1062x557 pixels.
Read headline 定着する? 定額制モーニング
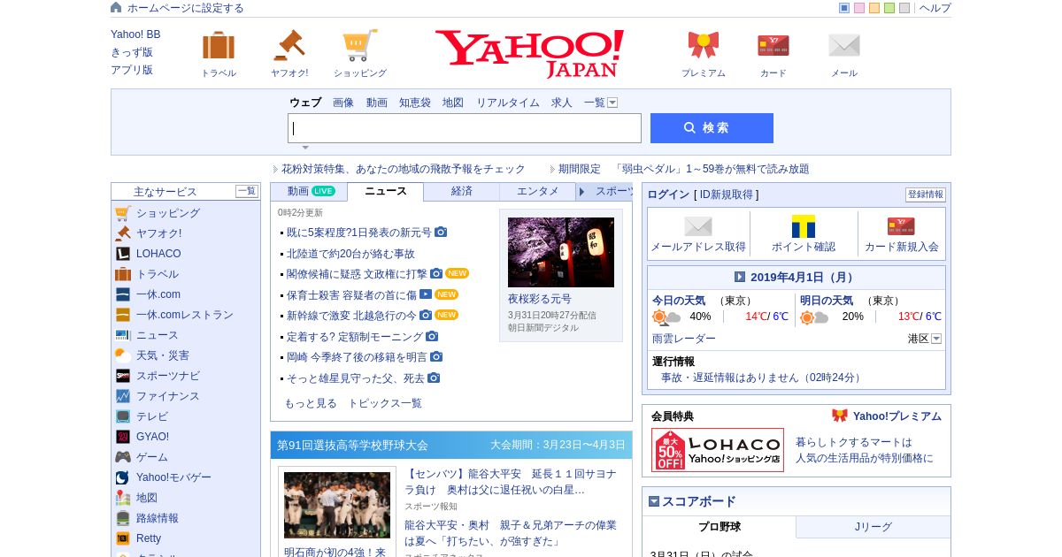pos(355,337)
